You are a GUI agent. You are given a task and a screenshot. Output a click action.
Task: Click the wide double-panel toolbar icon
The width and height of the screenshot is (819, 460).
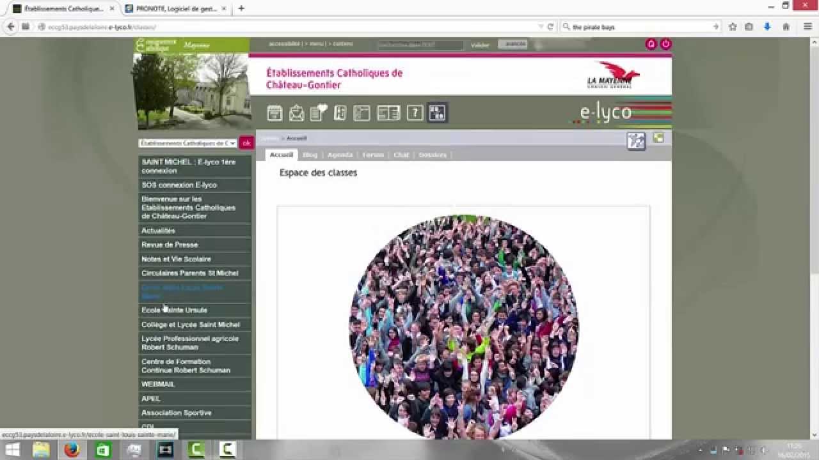[388, 113]
